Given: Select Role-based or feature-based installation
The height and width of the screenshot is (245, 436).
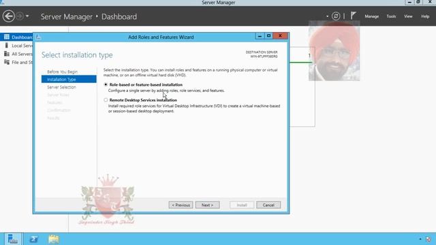Looking at the screenshot, I should click(x=106, y=84).
